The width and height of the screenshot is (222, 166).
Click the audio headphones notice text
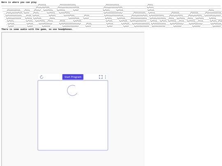coord(37,29)
